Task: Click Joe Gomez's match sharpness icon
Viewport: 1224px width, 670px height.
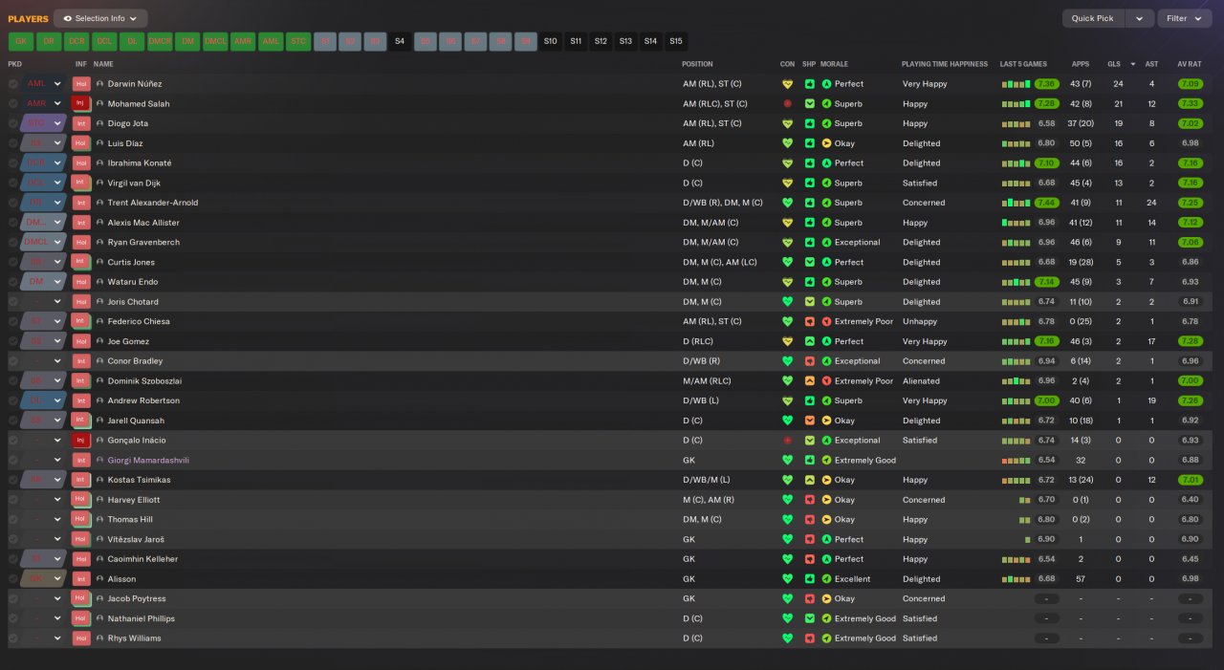Action: click(809, 341)
